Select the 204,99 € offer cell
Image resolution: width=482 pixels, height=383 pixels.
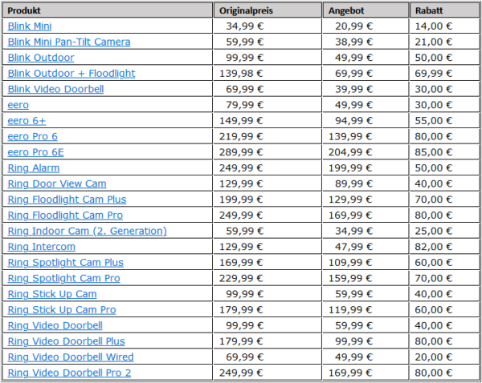pos(366,152)
